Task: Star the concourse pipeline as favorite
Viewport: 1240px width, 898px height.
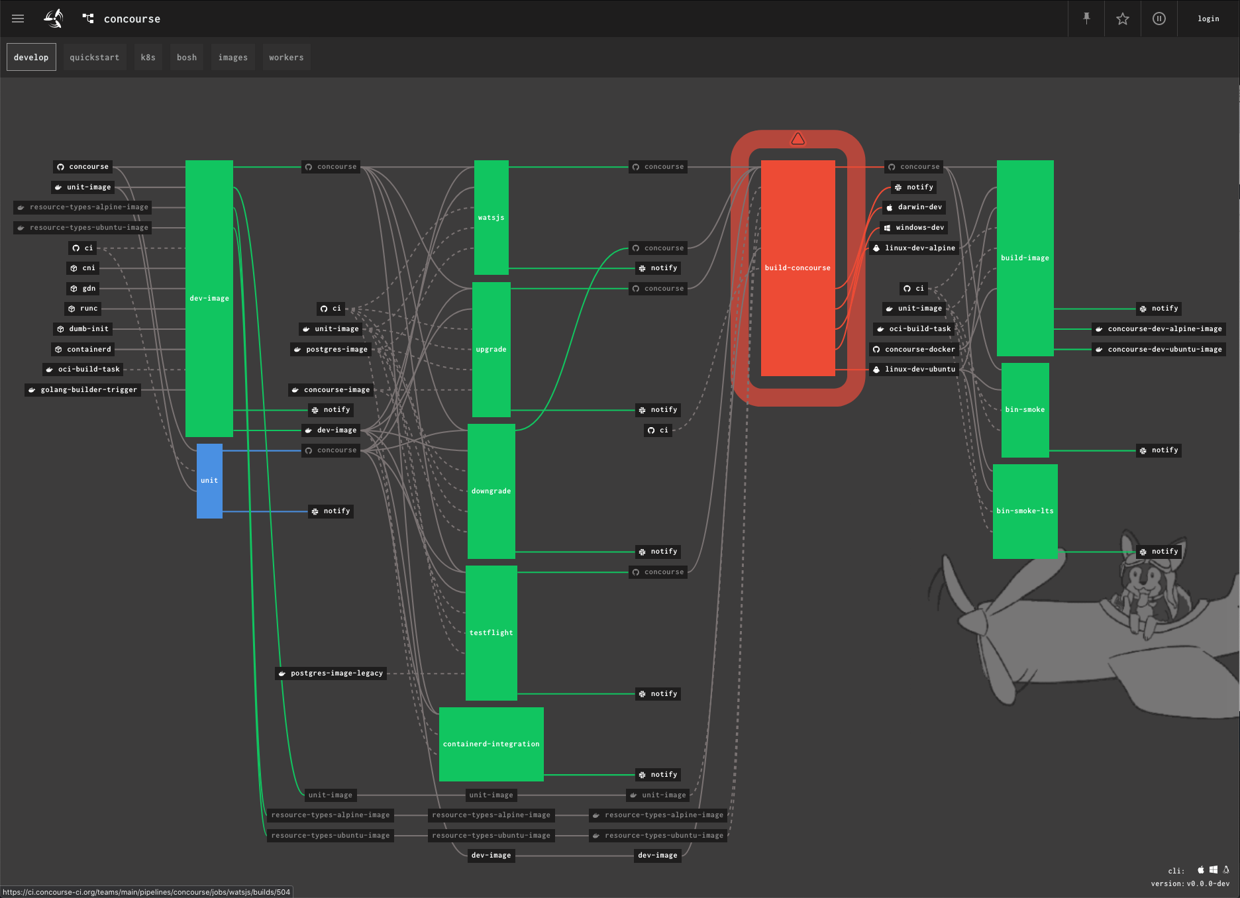Action: [x=1122, y=19]
